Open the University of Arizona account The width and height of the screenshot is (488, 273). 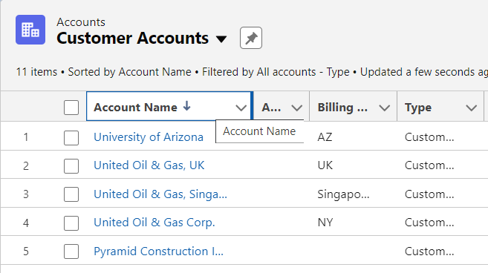[x=149, y=137]
